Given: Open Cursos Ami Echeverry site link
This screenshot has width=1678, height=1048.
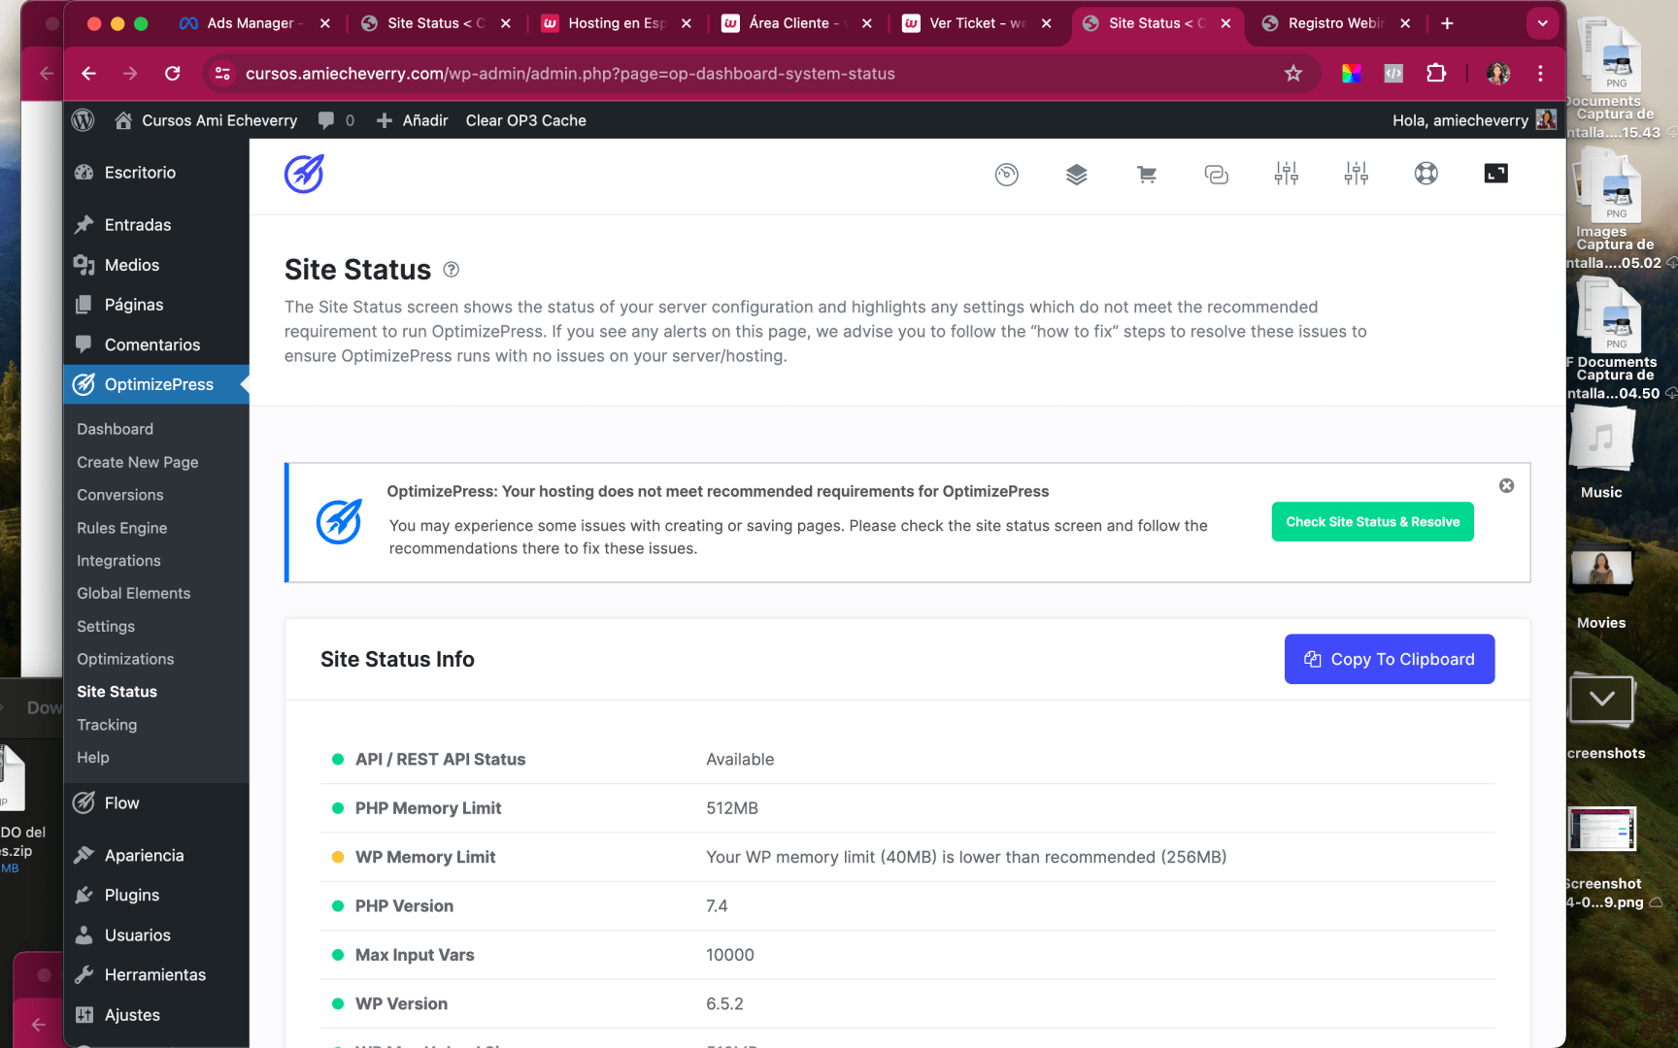Looking at the screenshot, I should 206,120.
